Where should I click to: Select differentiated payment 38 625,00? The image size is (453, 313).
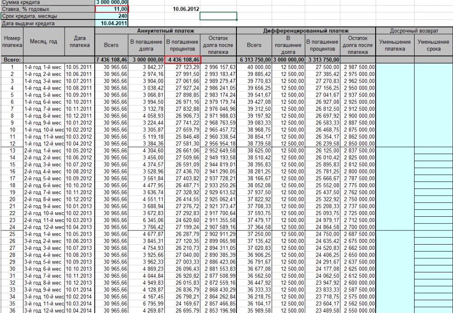point(254,151)
